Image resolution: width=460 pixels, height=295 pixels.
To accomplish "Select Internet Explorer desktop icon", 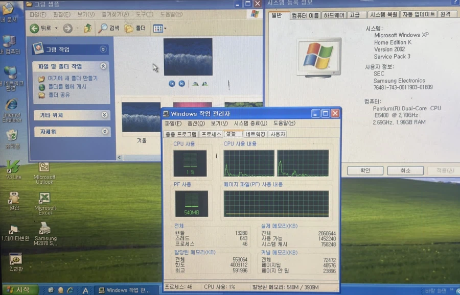I will point(12,110).
